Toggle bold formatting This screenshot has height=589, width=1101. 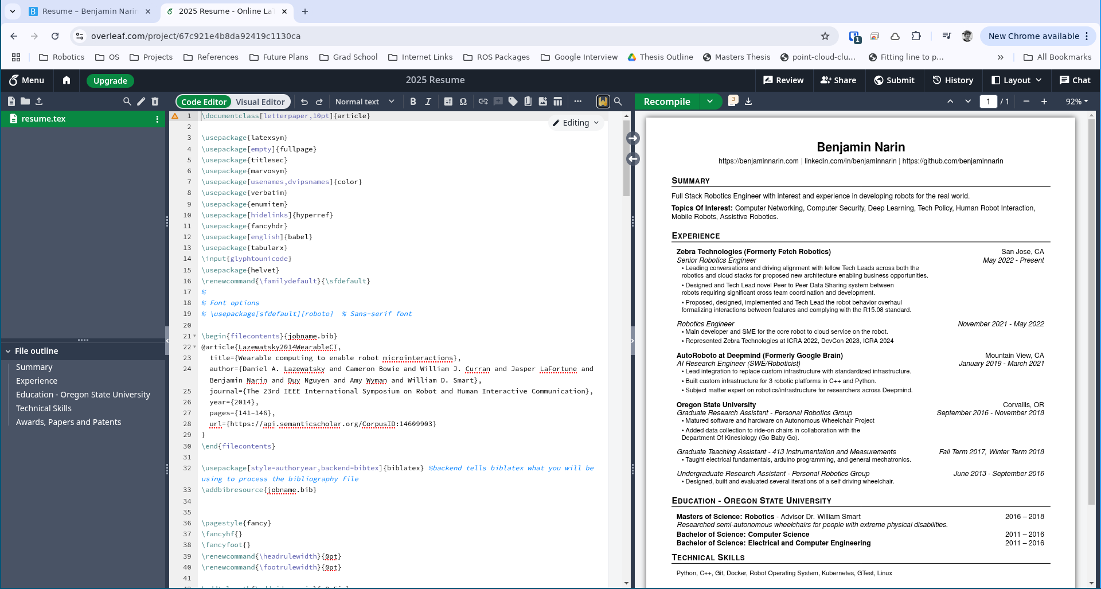click(x=413, y=102)
